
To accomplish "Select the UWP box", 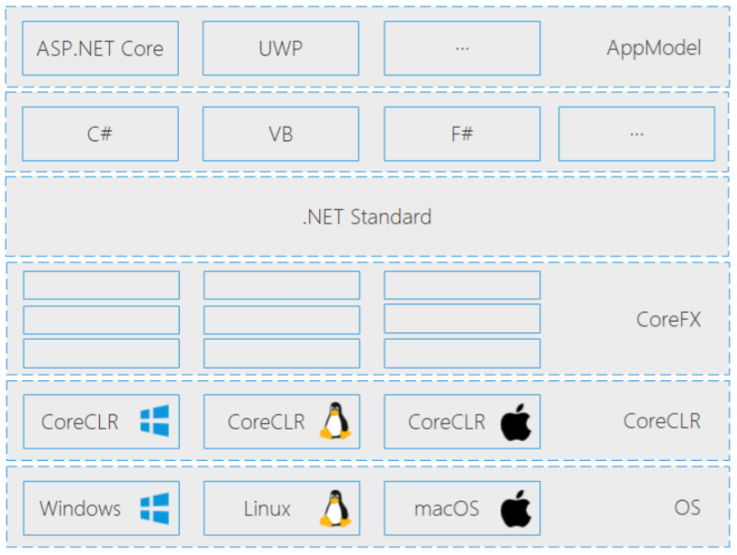I will click(x=280, y=48).
